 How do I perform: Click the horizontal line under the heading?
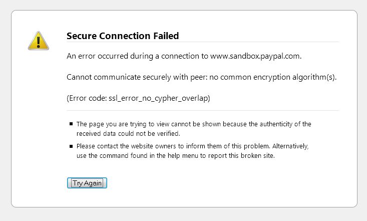point(203,42)
